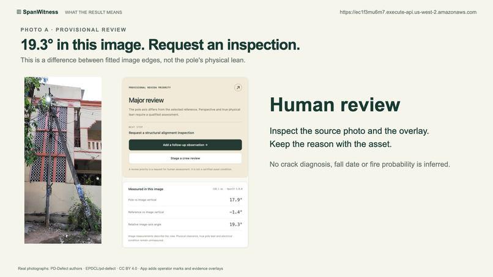
Task: Click the Measured in this image heading
Action: coord(146,189)
